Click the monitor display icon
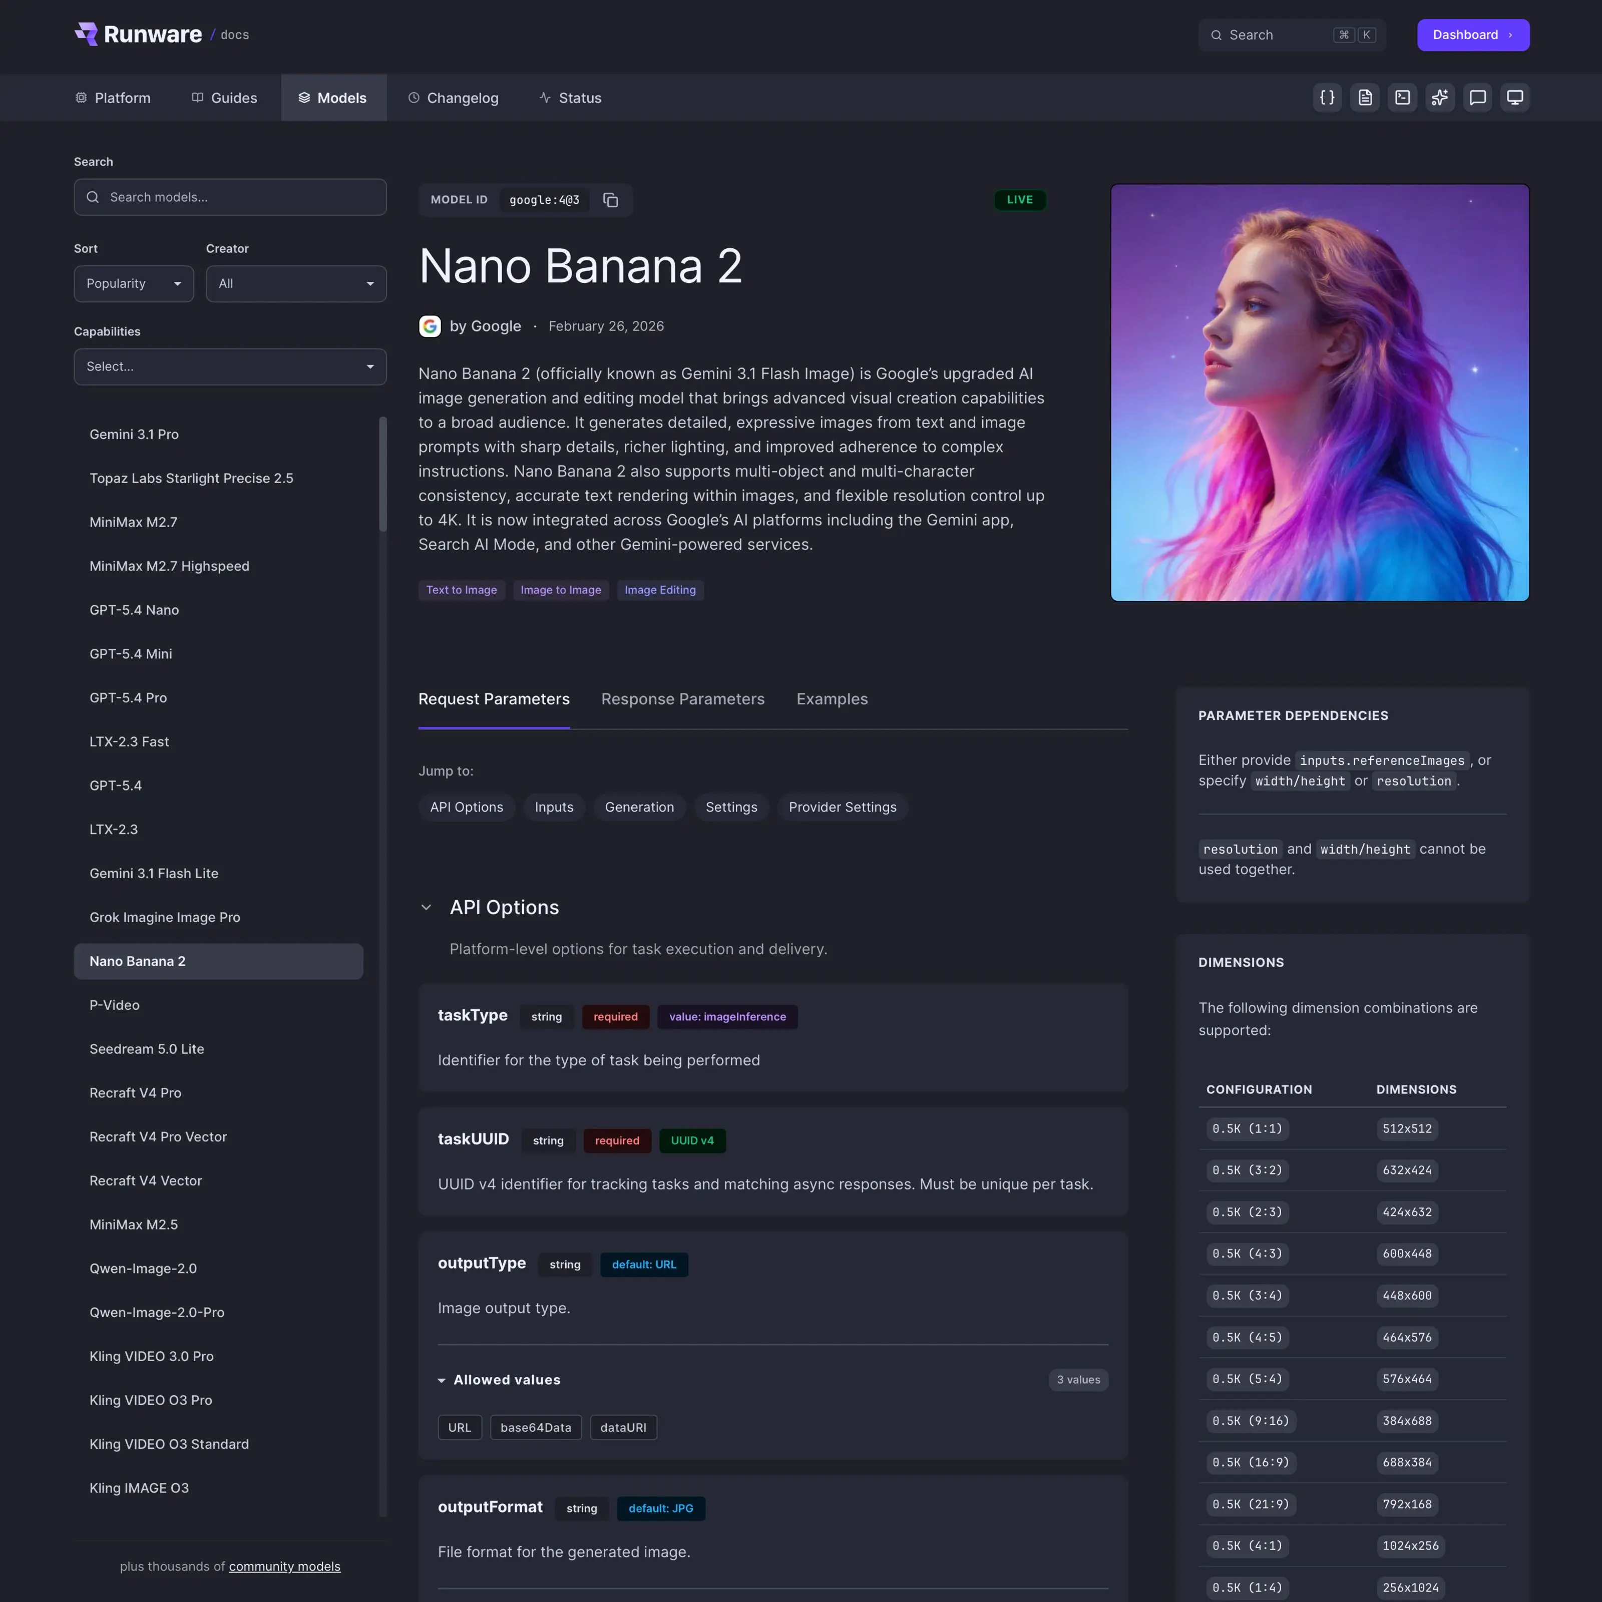 tap(1515, 97)
